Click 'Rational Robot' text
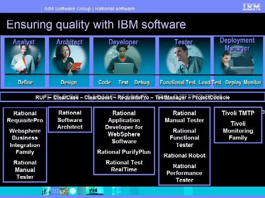The height and width of the screenshot is (198, 265). coord(184,155)
